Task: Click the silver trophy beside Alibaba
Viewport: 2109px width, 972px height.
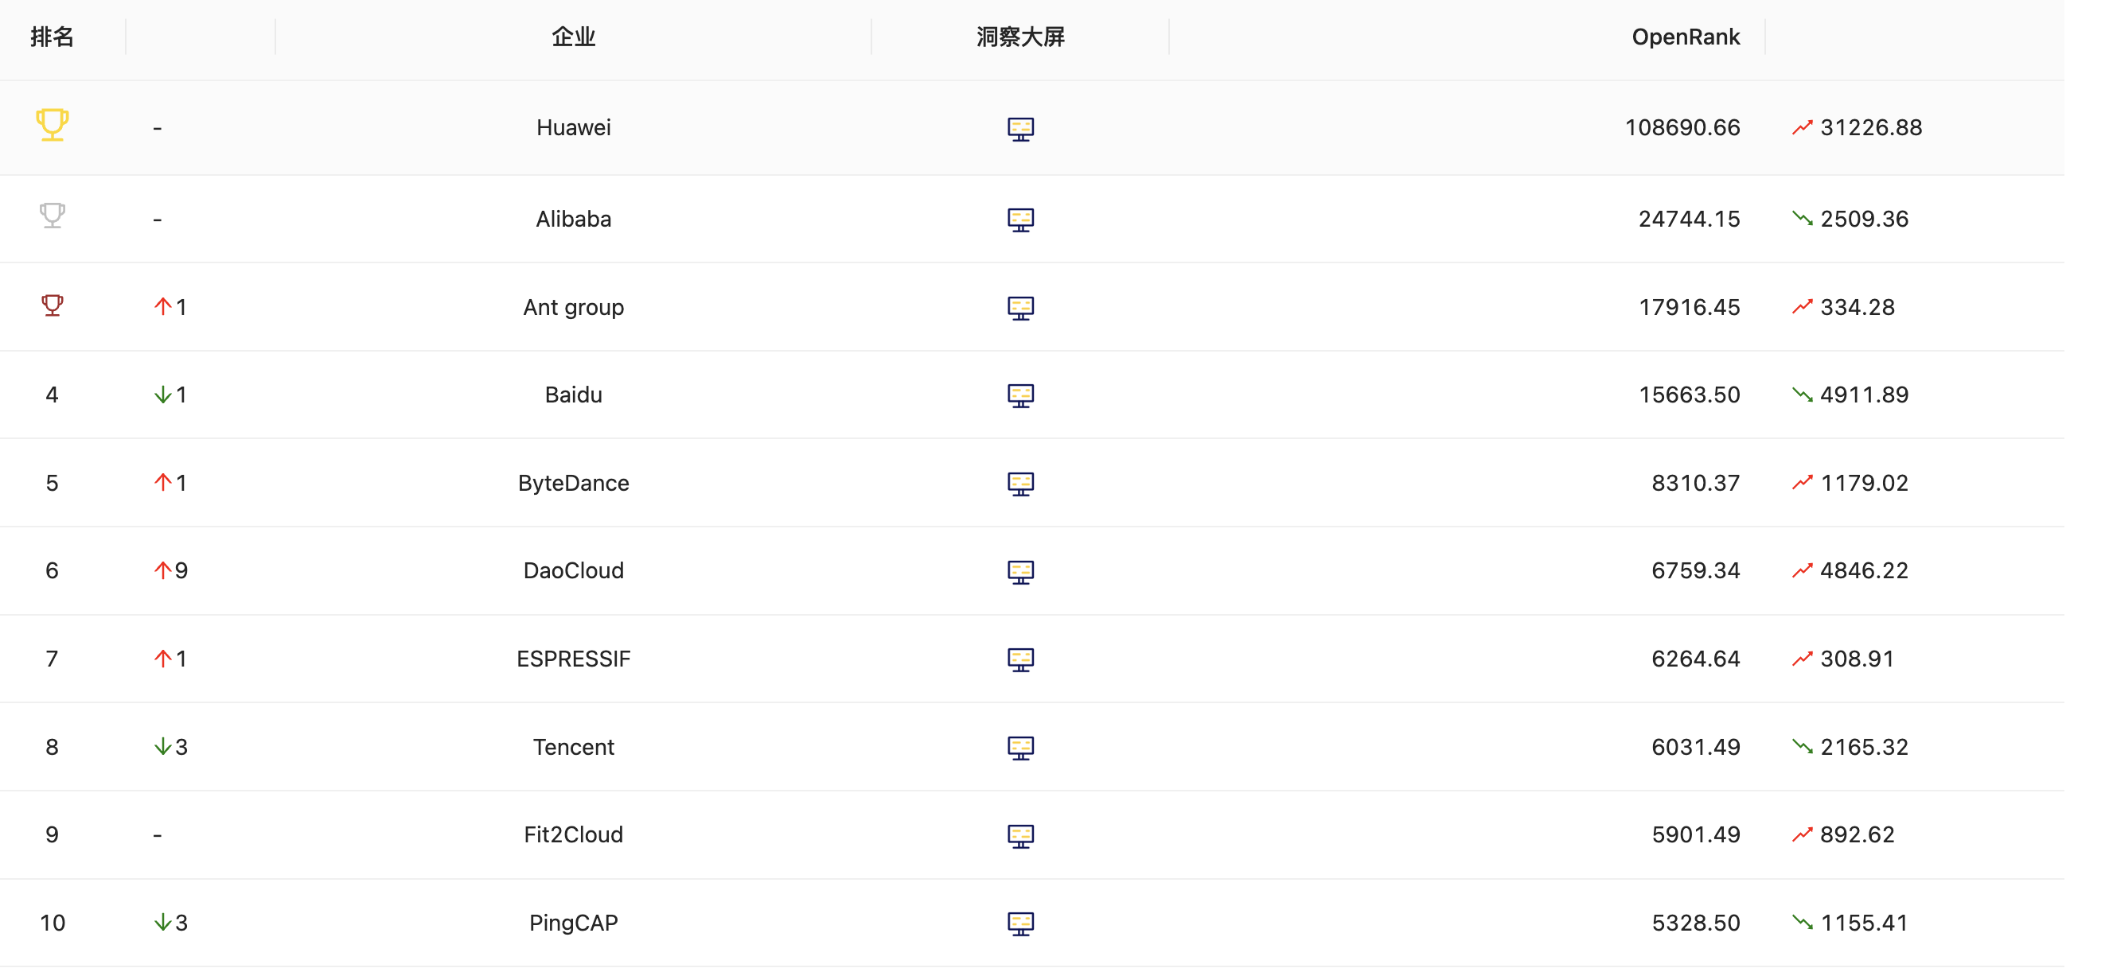Action: click(53, 216)
